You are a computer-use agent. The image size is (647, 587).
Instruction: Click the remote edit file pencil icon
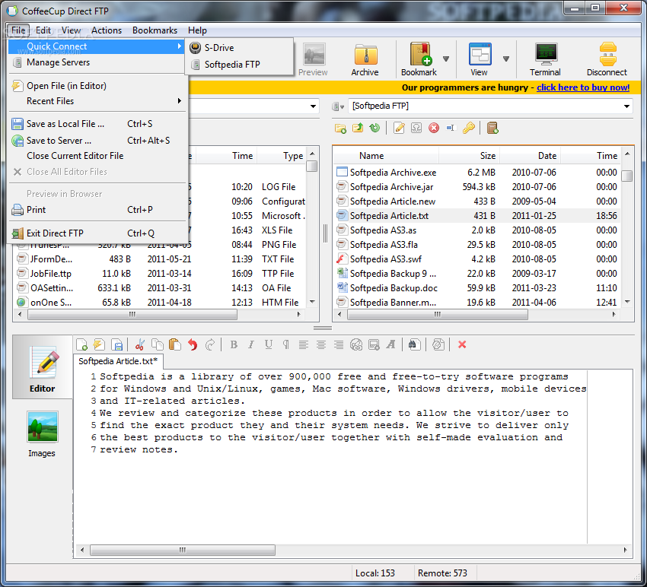coord(399,129)
